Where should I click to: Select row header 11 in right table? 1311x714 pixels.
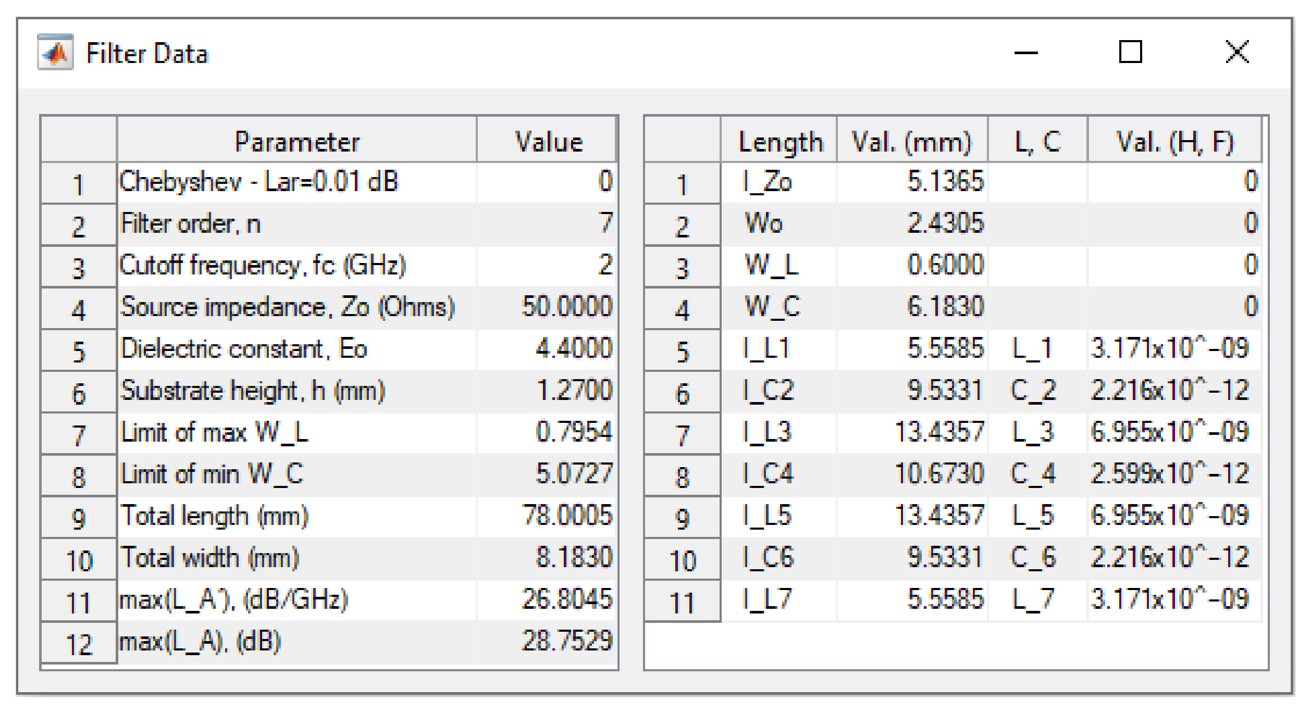[682, 602]
